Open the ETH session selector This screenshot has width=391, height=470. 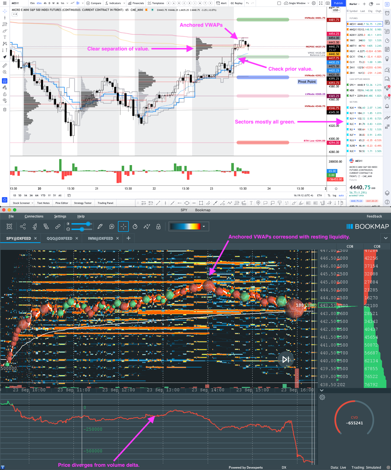coord(320,195)
